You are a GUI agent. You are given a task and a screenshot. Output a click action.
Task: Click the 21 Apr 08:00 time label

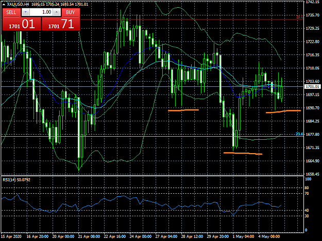tap(89, 236)
